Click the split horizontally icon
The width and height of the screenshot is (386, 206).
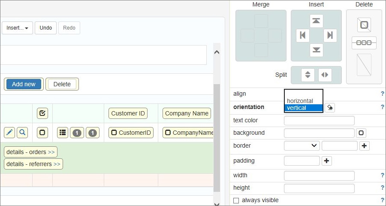pos(325,75)
